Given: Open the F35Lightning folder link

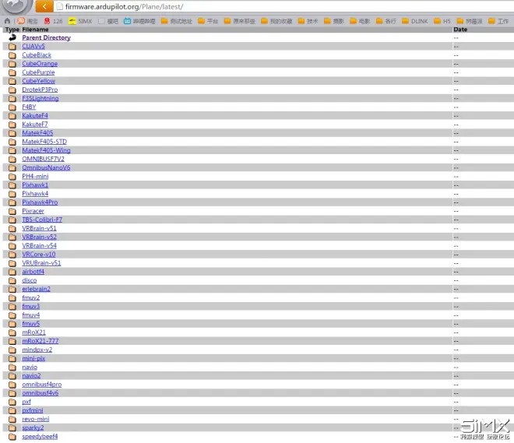Looking at the screenshot, I should point(40,98).
